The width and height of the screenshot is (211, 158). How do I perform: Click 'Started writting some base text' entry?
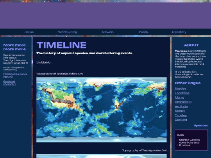[x=190, y=141]
